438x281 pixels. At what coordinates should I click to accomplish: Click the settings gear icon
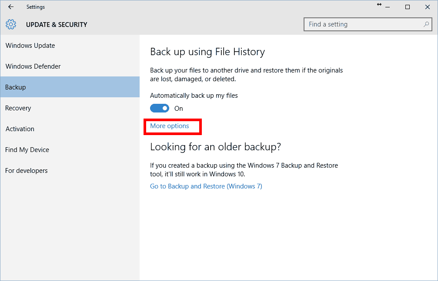tap(11, 25)
